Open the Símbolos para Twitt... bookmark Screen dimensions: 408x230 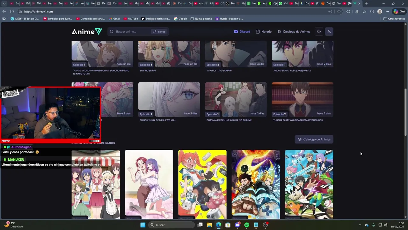[x=58, y=19]
